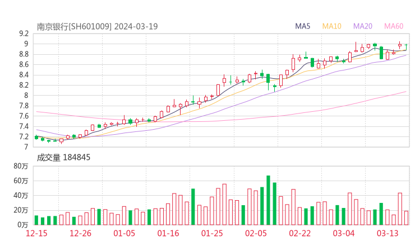Viewport: 415px width, 246px height.
Task: Click the 8.4 price axis label
Action: tap(24, 75)
